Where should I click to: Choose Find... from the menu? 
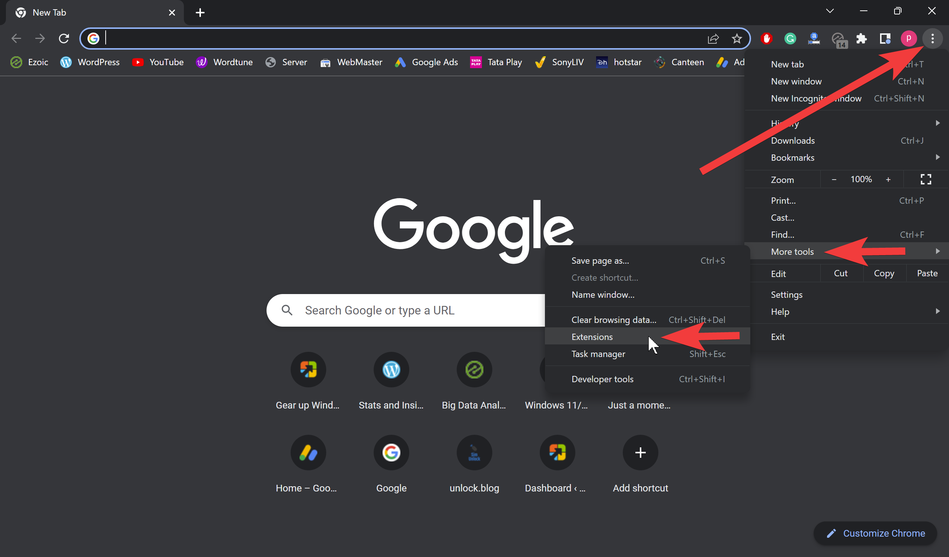(847, 234)
